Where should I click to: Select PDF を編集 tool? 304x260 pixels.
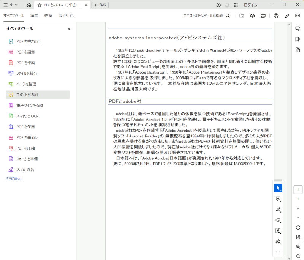(38, 52)
